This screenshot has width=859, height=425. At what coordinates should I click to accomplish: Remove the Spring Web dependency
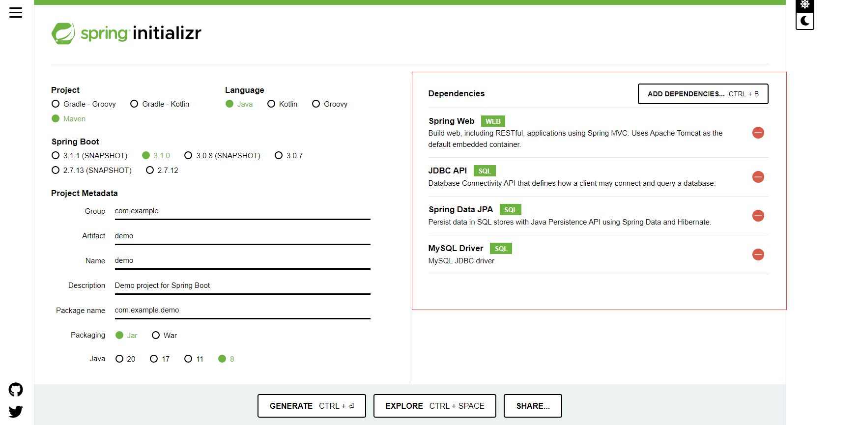pyautogui.click(x=758, y=133)
